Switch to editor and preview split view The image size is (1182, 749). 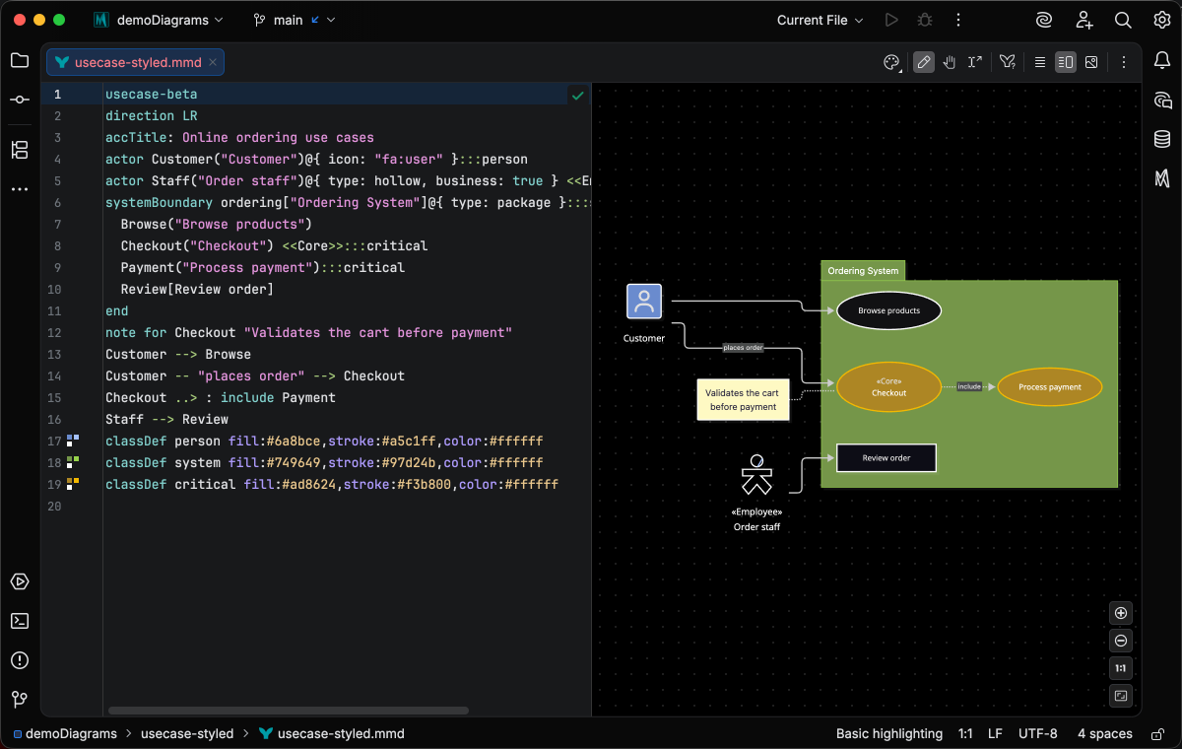click(x=1066, y=62)
